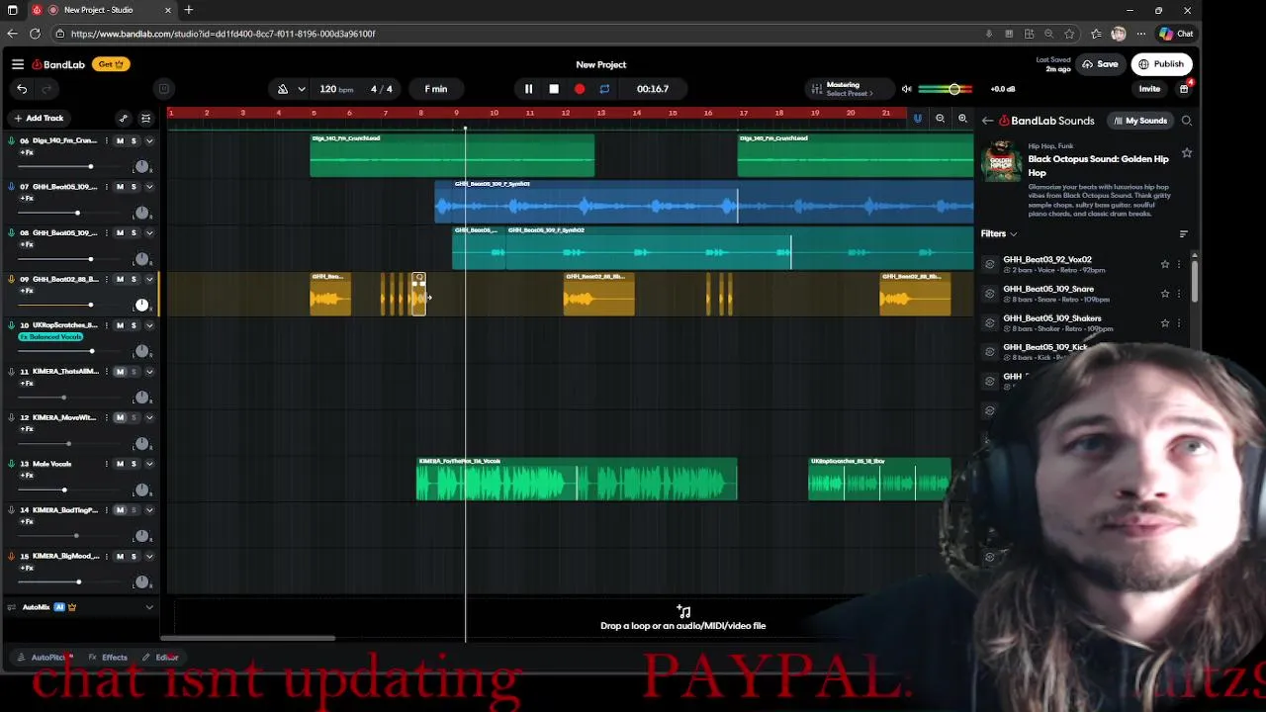Preview the GHH_Beat03_92_Vox02 loop icon
Image resolution: width=1266 pixels, height=712 pixels.
pyautogui.click(x=990, y=264)
